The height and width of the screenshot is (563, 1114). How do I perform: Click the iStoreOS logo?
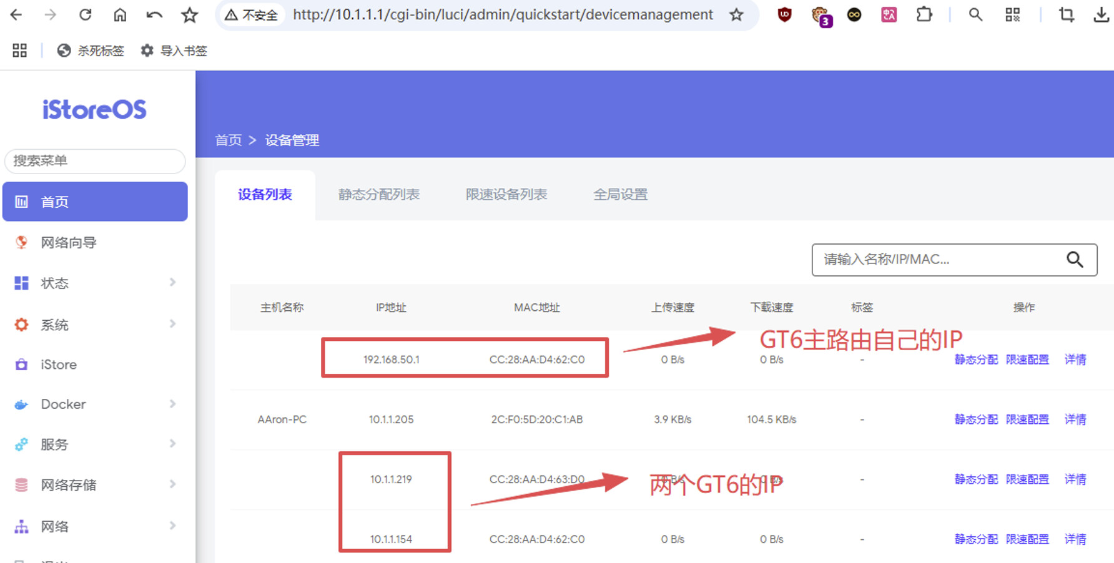94,110
